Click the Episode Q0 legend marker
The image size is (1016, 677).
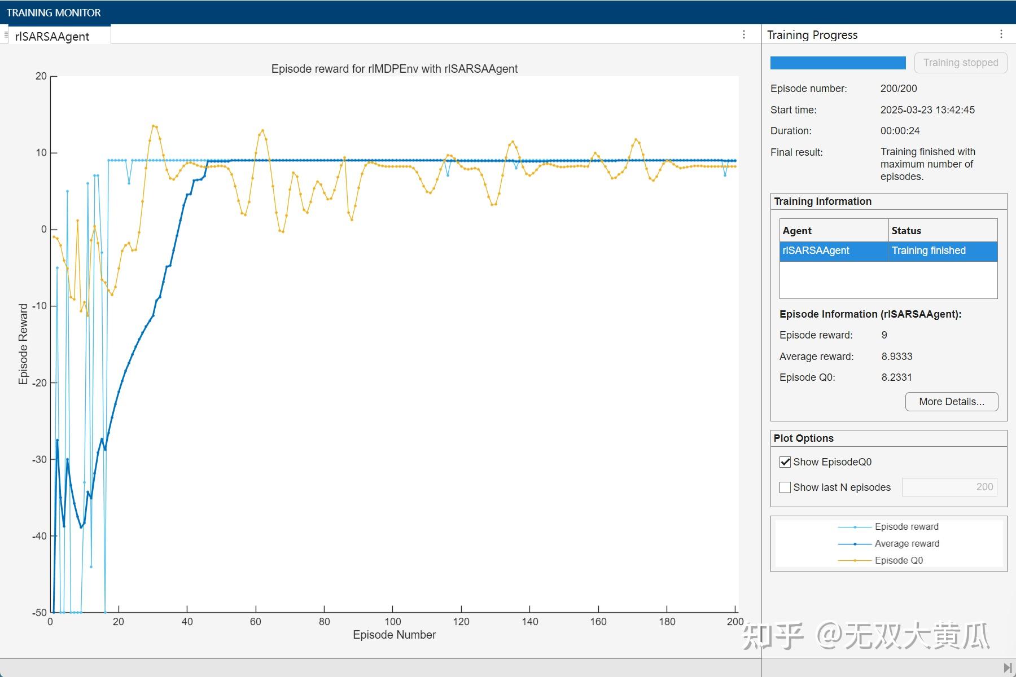pos(856,560)
